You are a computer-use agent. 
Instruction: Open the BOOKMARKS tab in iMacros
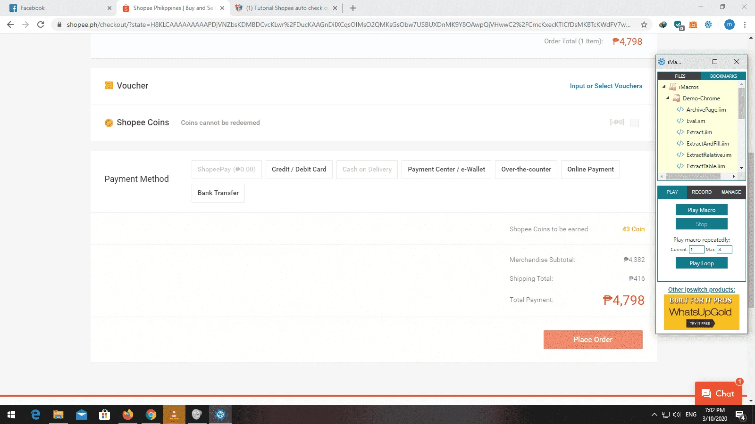tap(723, 76)
